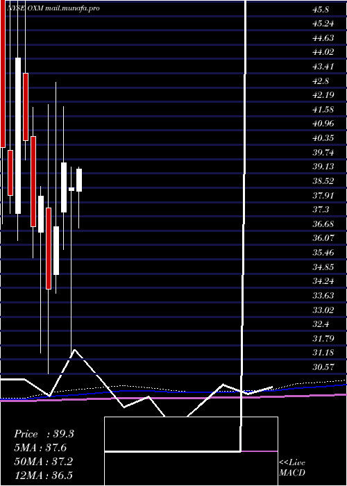Click the 41.58 price axis label
This screenshot has height=486, width=347.
click(x=323, y=109)
